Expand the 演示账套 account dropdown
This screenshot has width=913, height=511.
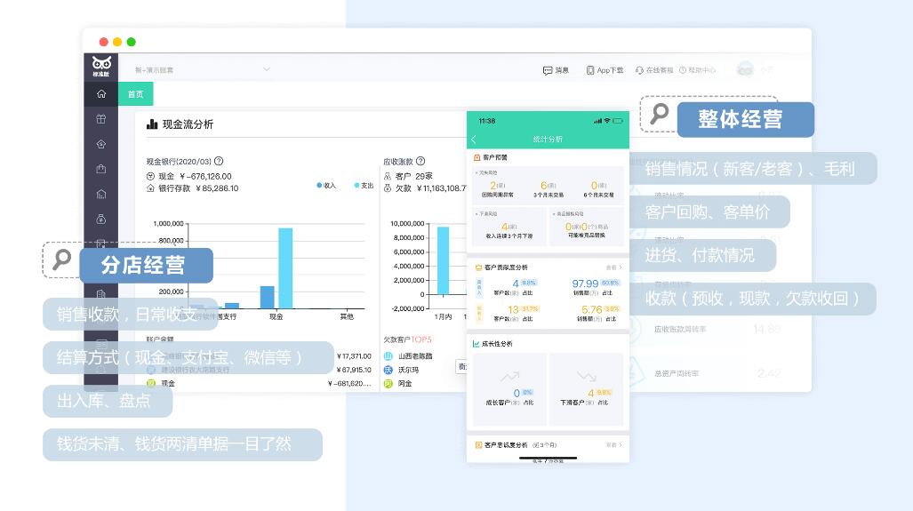pos(266,69)
